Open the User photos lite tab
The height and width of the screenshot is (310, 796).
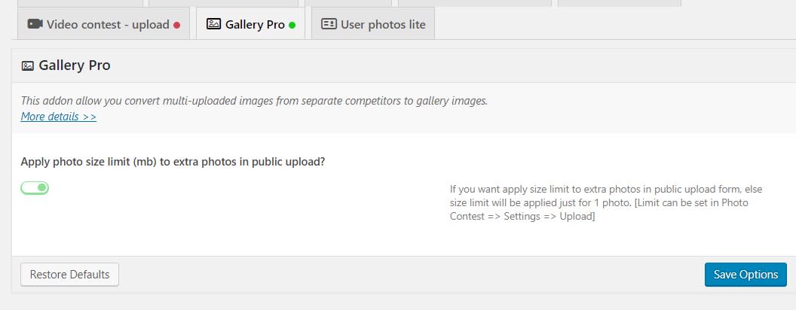click(373, 23)
